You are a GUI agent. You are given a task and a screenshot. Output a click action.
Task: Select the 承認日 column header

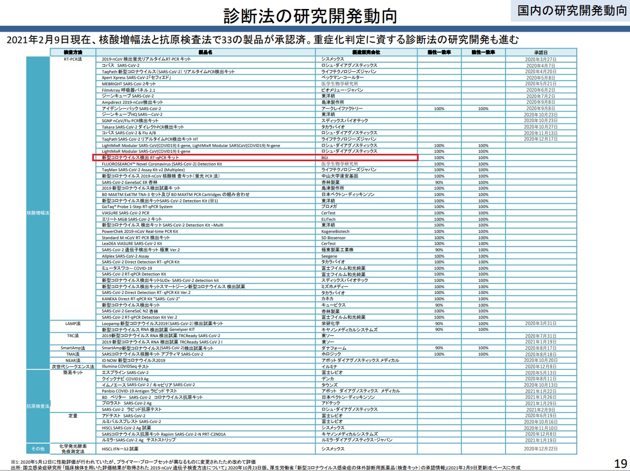[541, 52]
